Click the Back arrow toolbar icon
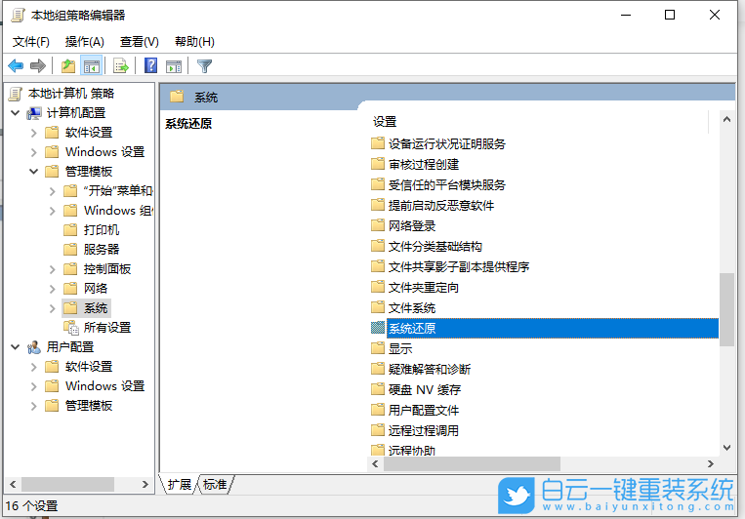This screenshot has width=745, height=519. [16, 65]
